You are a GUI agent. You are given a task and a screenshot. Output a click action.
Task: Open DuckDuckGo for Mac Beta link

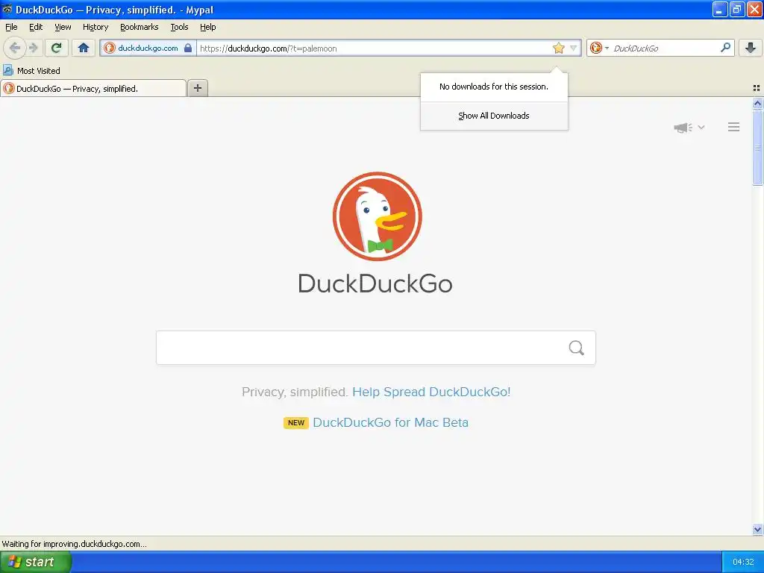point(390,422)
